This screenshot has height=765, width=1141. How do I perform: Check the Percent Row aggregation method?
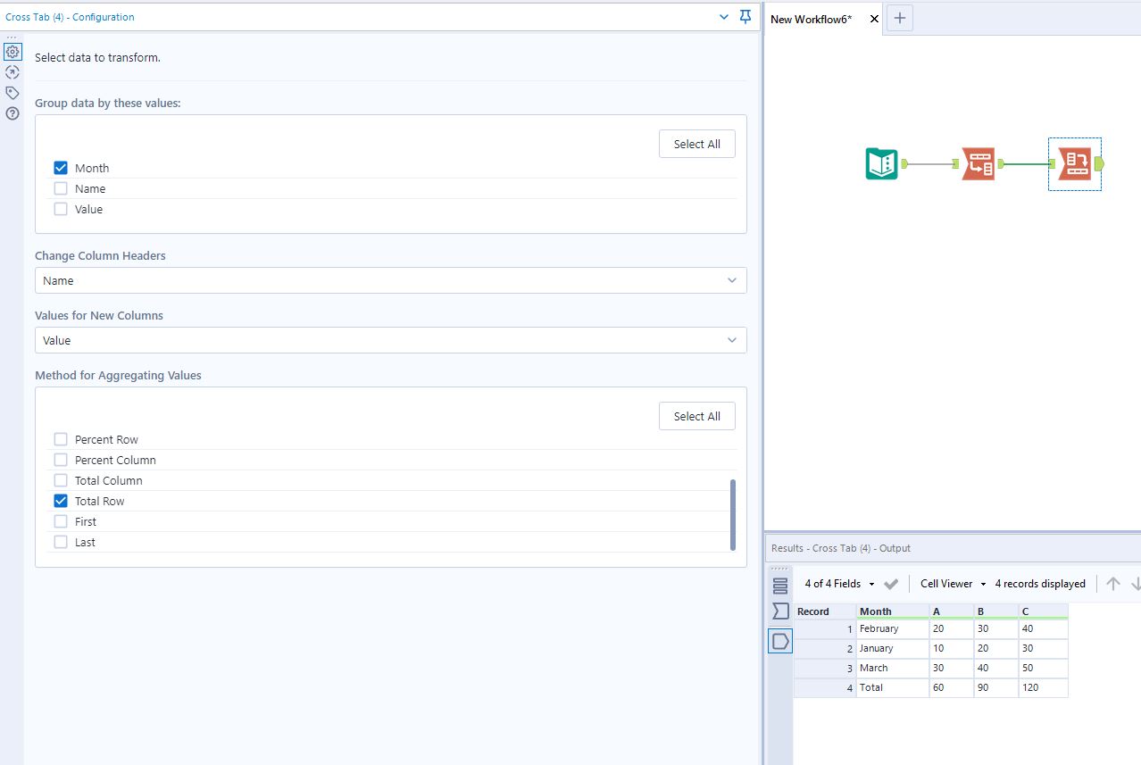[x=61, y=438]
